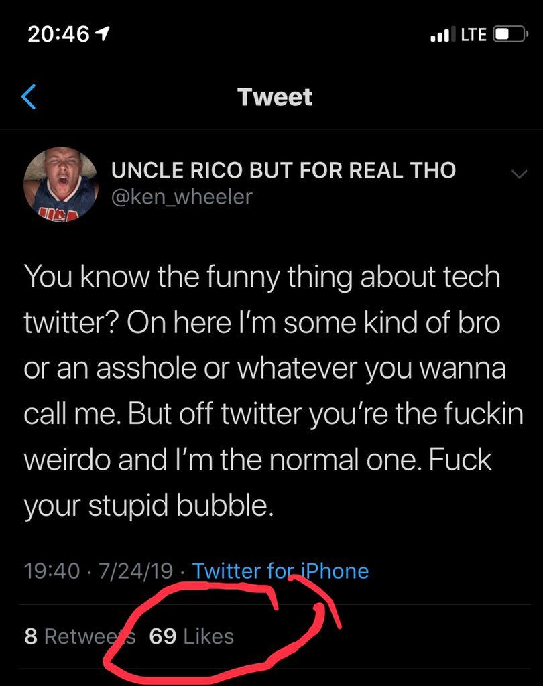Viewport: 543px width, 686px height.
Task: Tap the Tweet header title
Action: (x=275, y=97)
